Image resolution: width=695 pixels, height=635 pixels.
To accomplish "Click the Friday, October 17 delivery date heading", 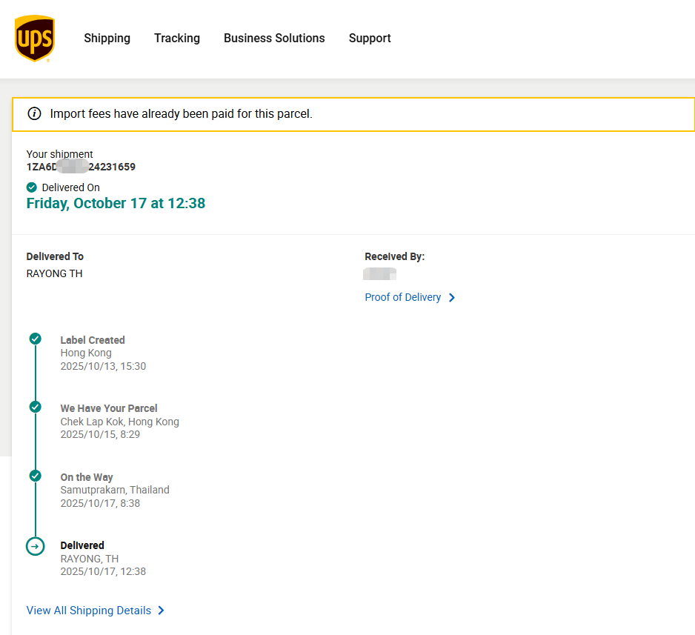I will click(116, 203).
